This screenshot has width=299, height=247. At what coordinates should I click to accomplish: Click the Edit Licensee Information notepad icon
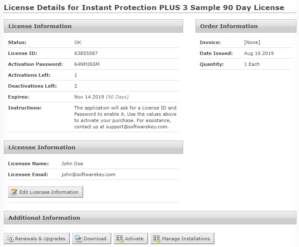tap(14, 192)
